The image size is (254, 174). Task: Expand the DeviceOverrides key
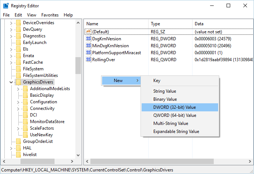[11, 23]
